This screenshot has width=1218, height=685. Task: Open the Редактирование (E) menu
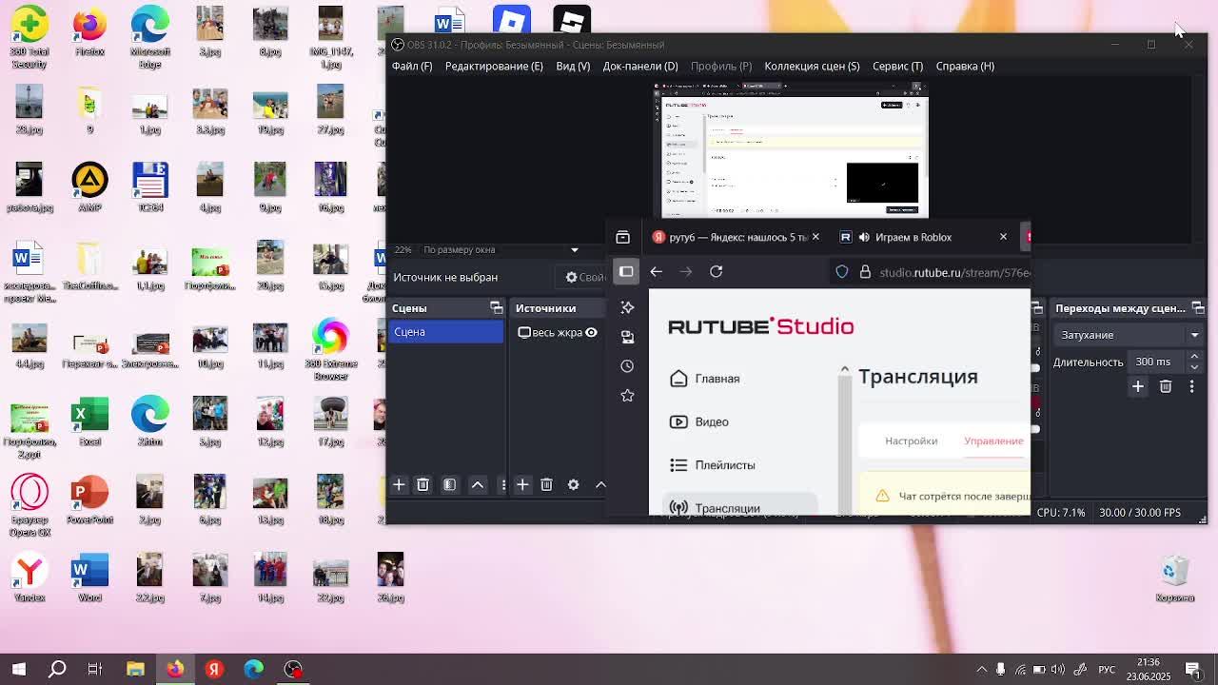pos(494,67)
